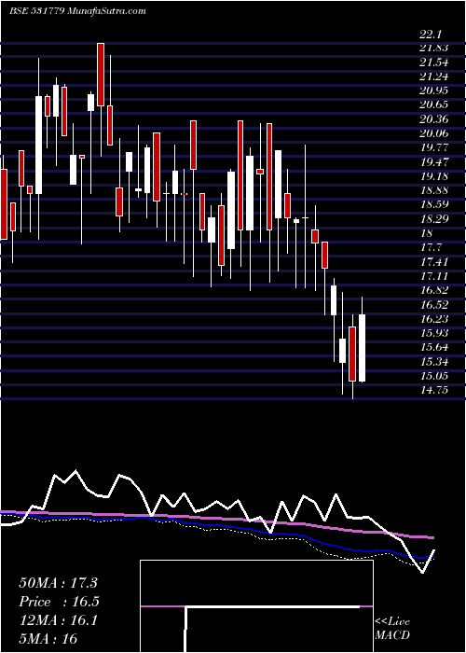Viewport: 466px width, 653px height.
Task: Click the 12MA : 16.1 readout
Action: (x=58, y=620)
